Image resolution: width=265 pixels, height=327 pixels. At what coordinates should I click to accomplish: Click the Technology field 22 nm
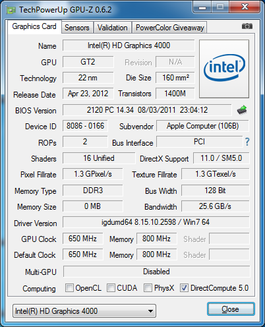[x=88, y=78]
